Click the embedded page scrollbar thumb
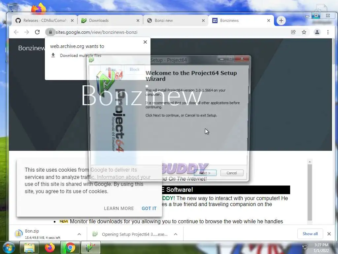 tap(310, 192)
